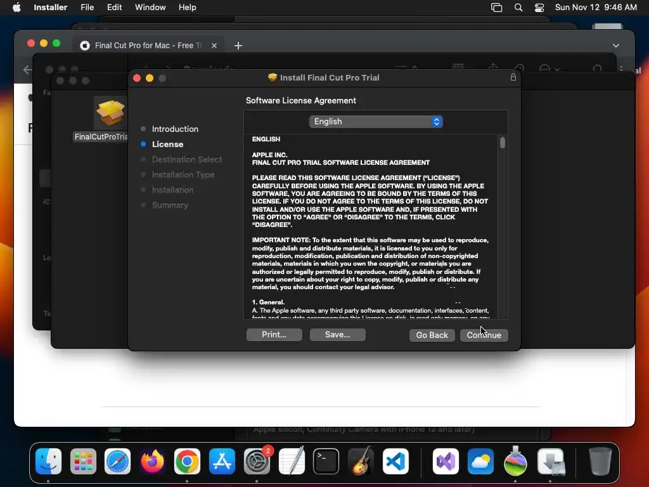Viewport: 649px width, 487px height.
Task: Open Google Chrome in the Dock
Action: pos(187,461)
